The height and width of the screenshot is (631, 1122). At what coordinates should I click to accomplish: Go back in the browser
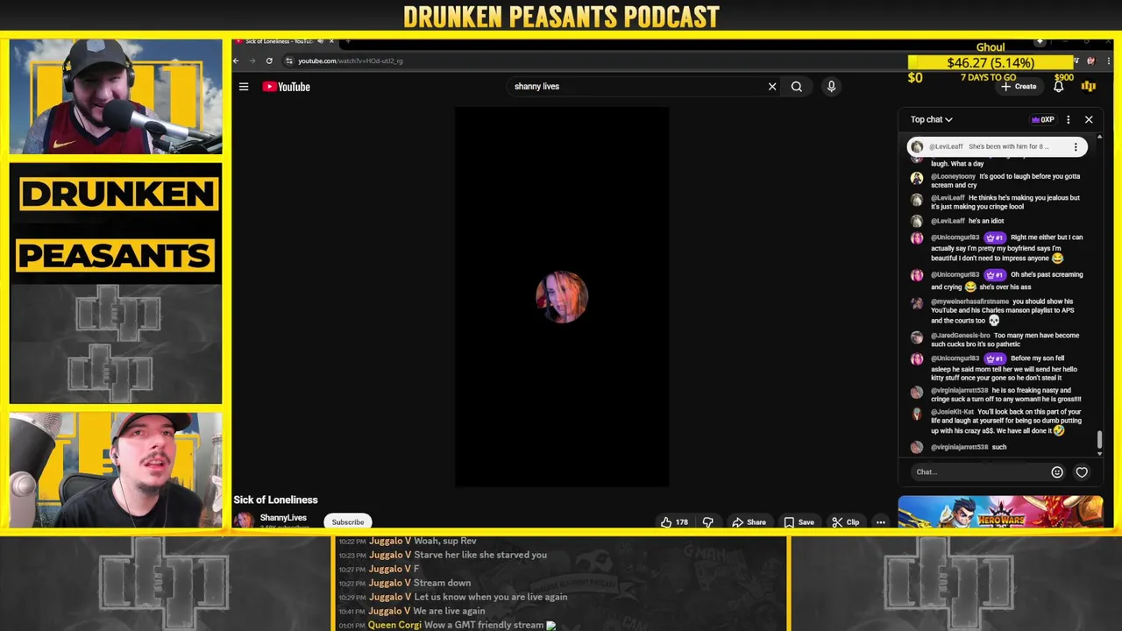coord(236,60)
